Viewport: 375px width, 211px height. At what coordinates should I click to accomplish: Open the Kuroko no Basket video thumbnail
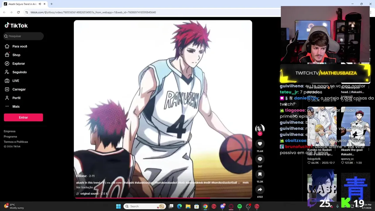tap(322, 126)
